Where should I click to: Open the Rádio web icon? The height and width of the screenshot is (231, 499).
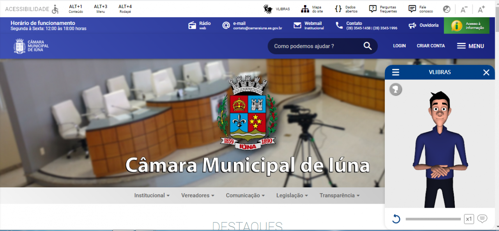pos(192,25)
